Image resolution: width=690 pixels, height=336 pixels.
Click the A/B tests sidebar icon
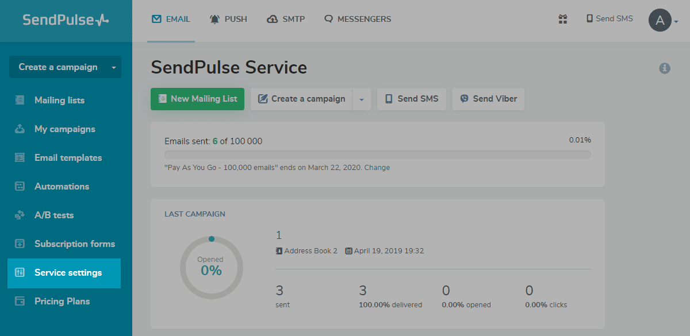click(20, 215)
